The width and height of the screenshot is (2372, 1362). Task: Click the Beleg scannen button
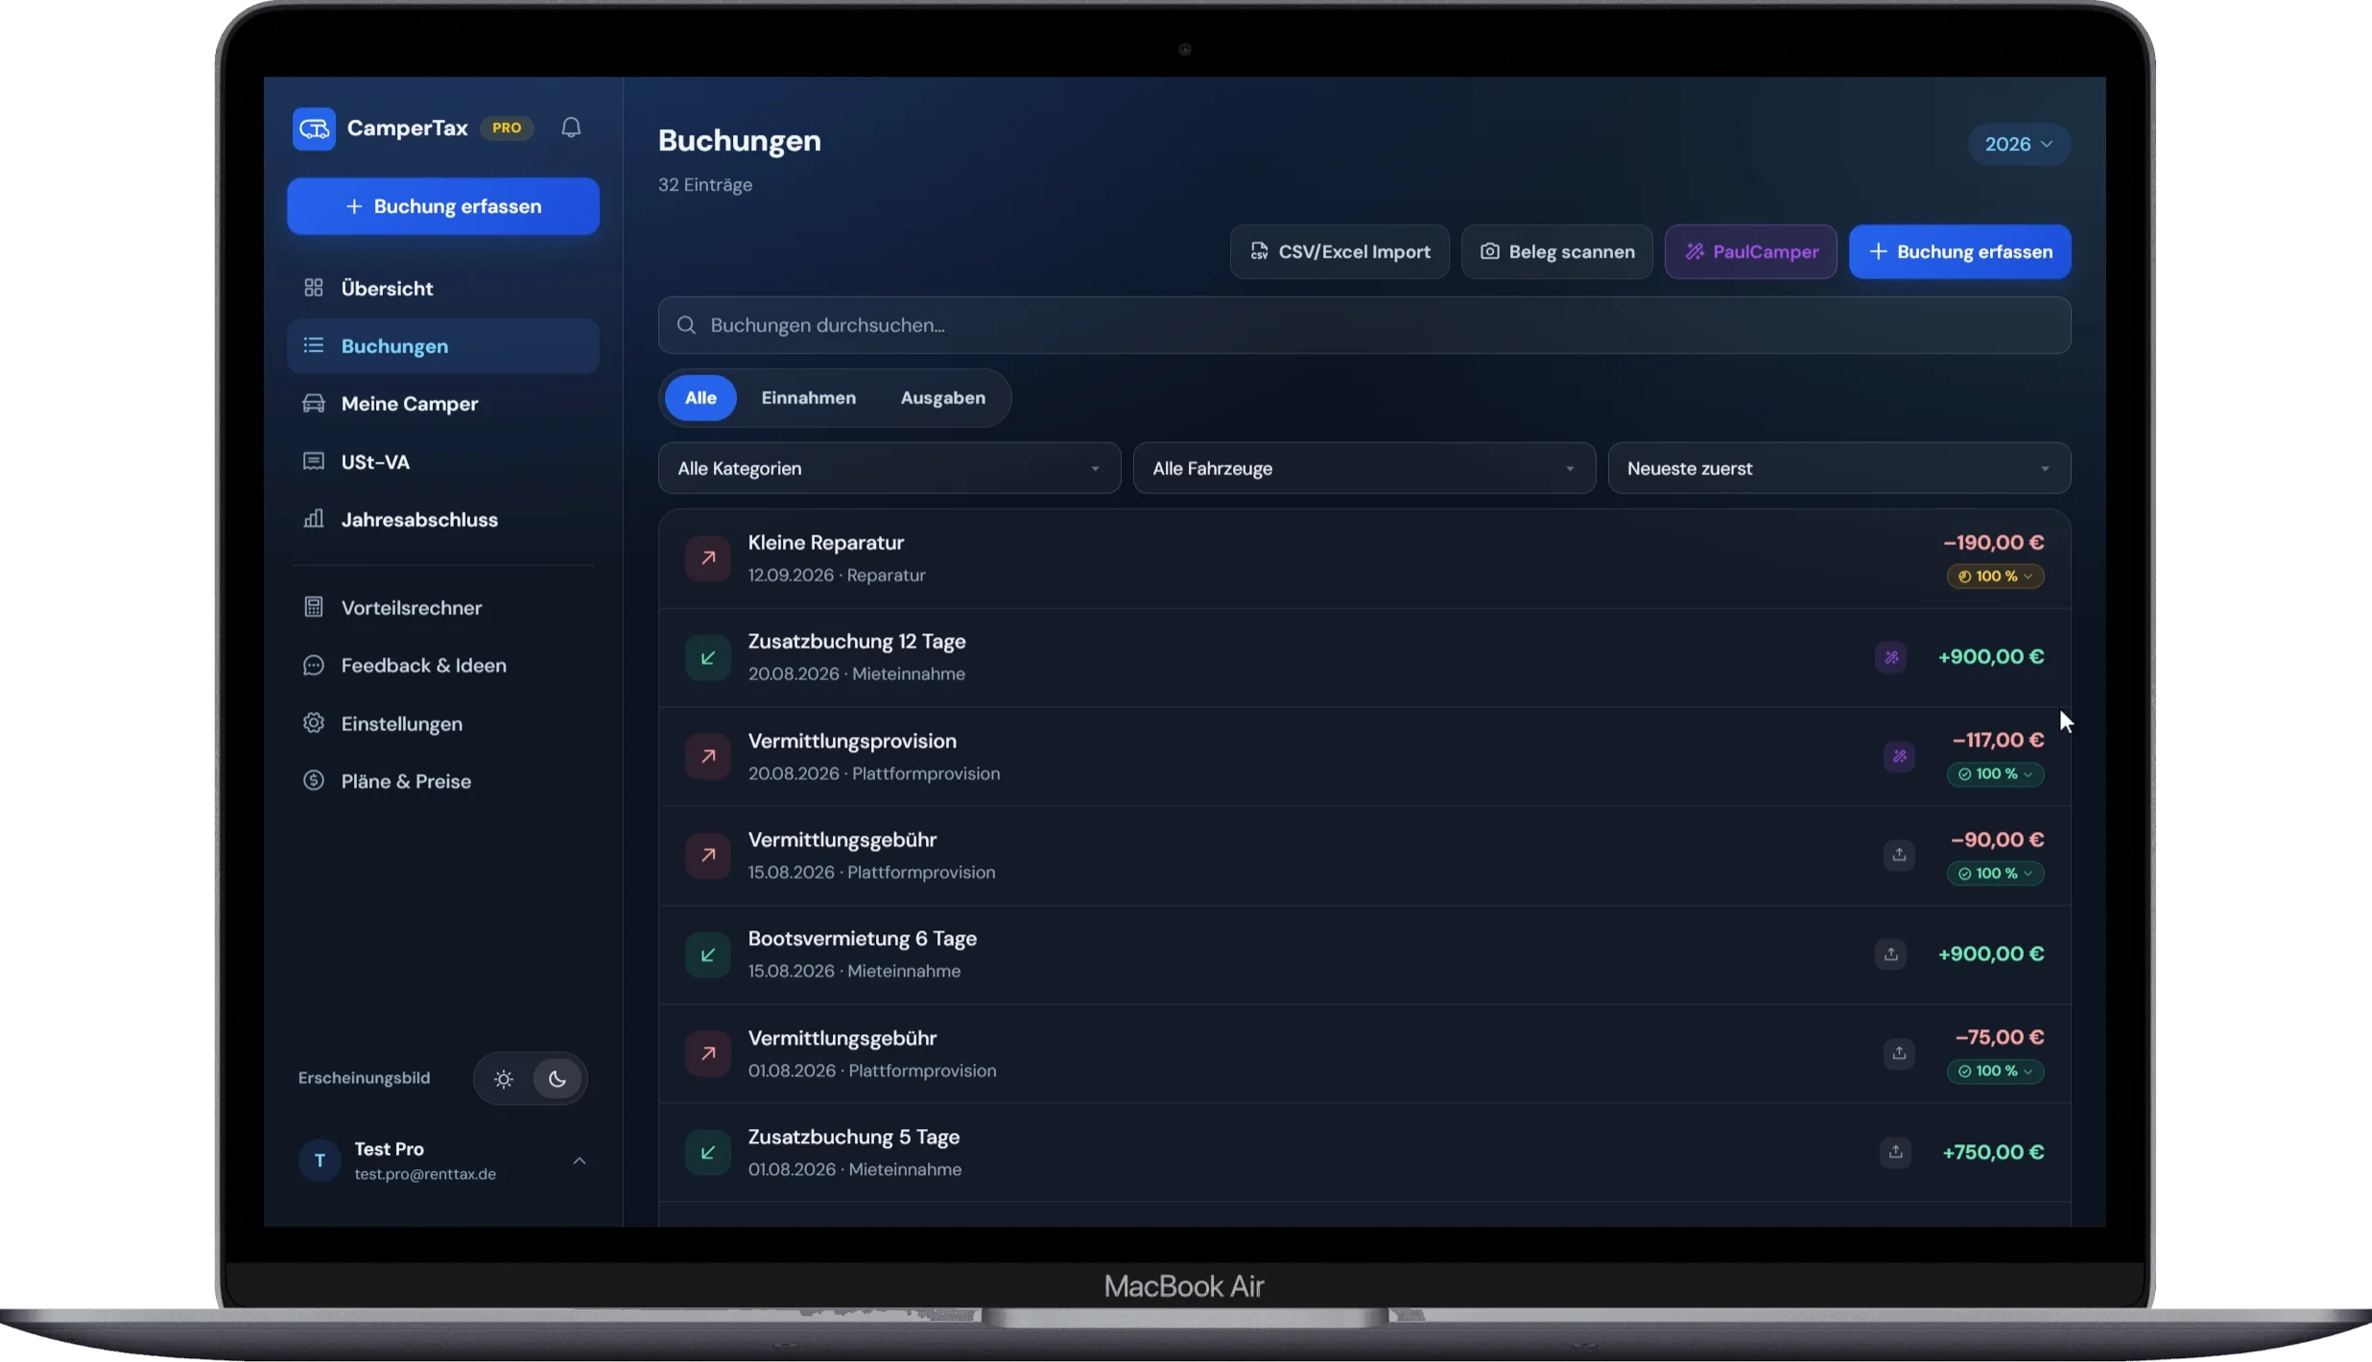tap(1556, 252)
